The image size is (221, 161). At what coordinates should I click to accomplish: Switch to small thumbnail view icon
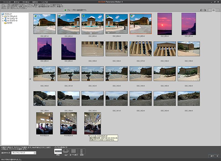tap(217, 10)
